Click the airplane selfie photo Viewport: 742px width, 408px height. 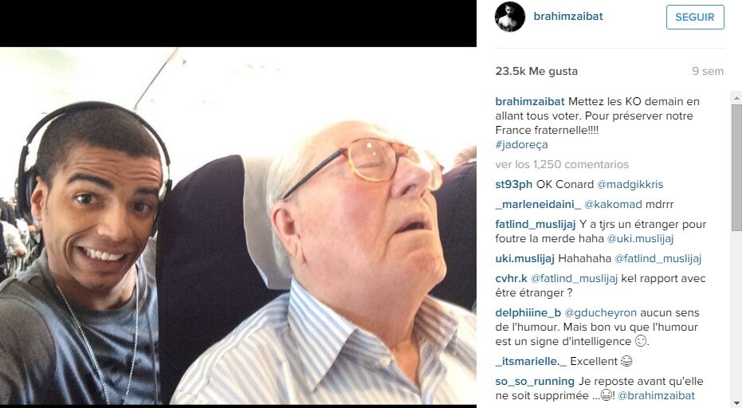tap(238, 226)
